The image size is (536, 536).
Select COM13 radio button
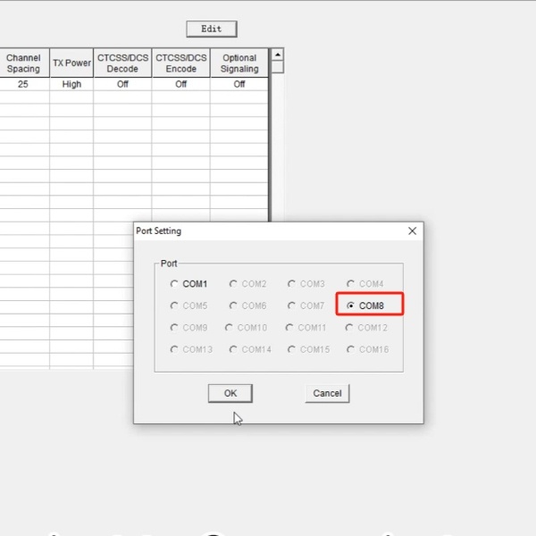pyautogui.click(x=191, y=349)
